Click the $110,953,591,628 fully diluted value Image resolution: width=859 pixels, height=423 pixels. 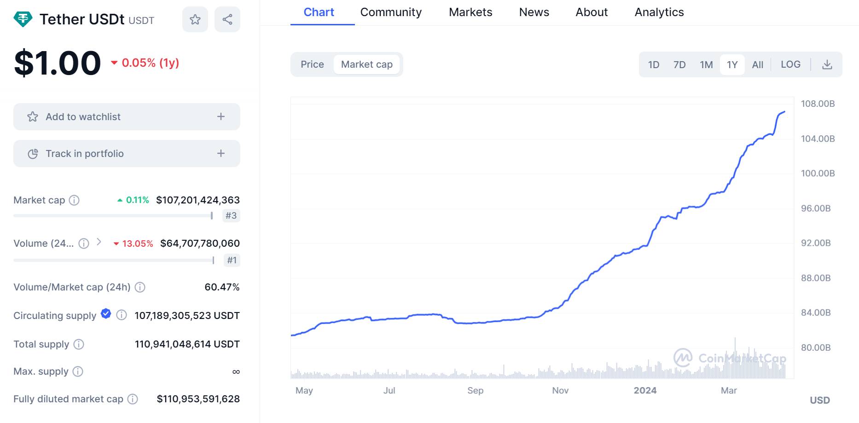coord(198,399)
